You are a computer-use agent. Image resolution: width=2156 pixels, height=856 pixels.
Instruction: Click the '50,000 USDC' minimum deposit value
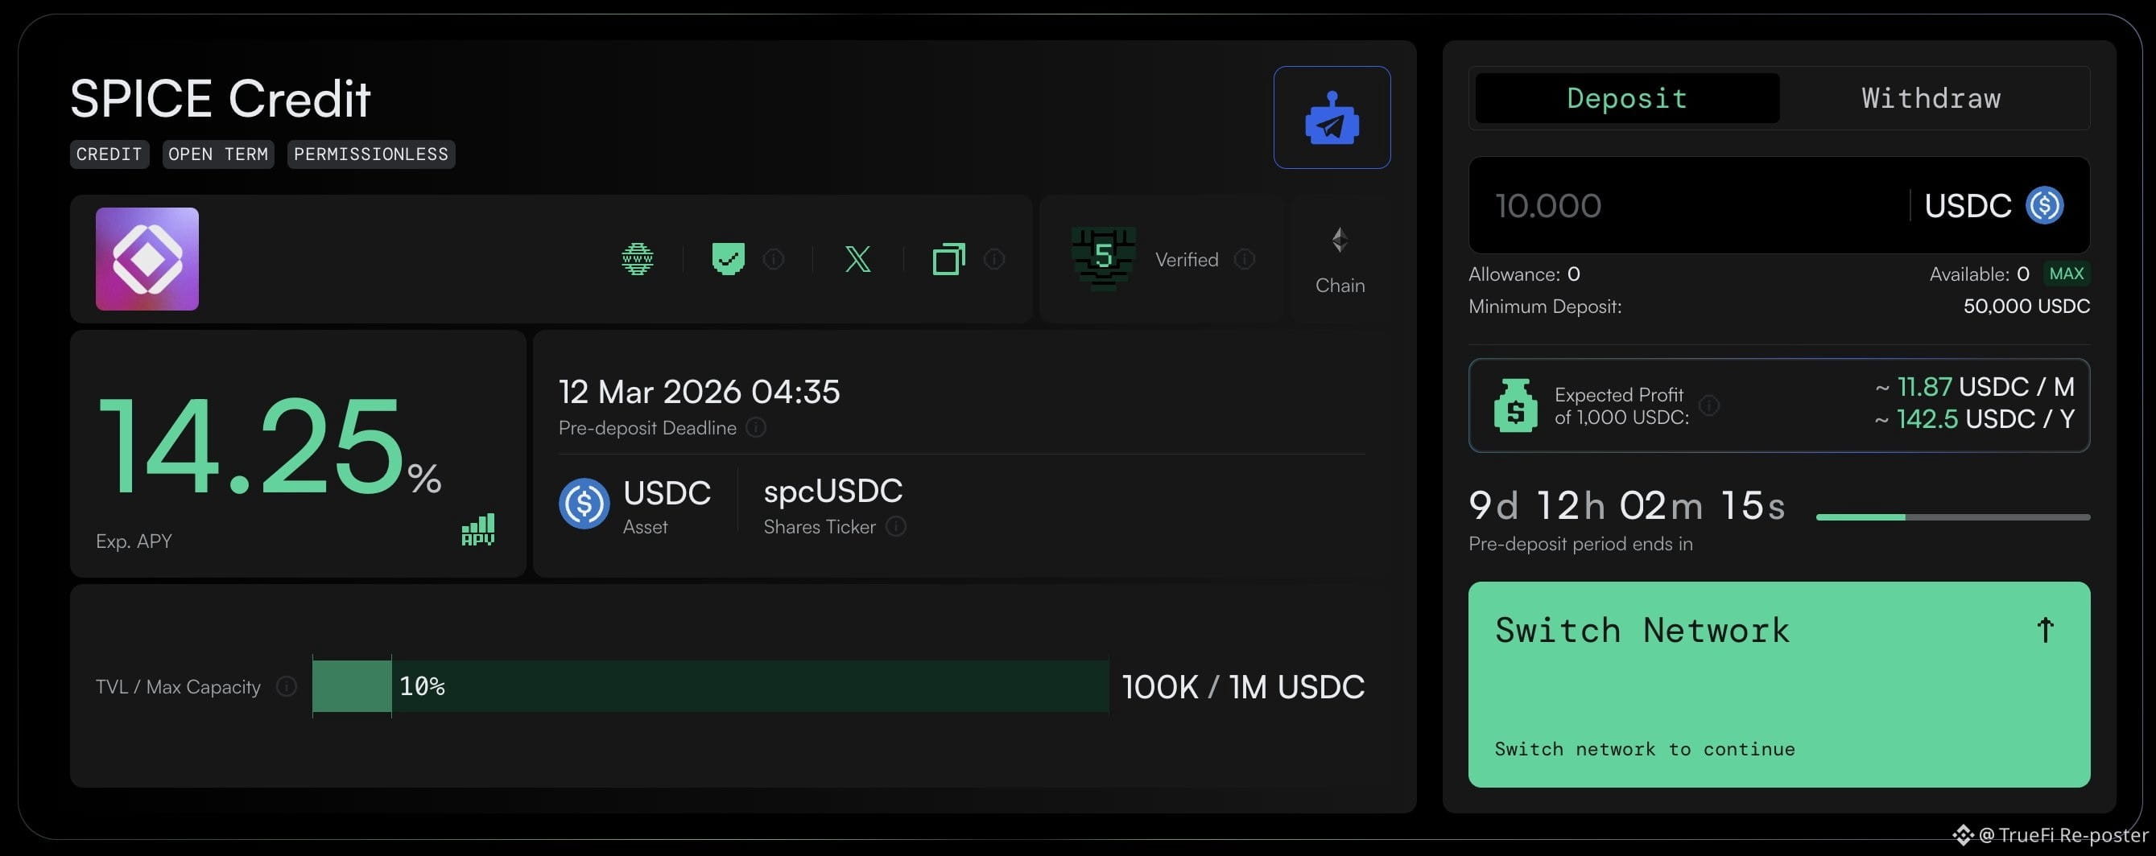pos(2026,307)
